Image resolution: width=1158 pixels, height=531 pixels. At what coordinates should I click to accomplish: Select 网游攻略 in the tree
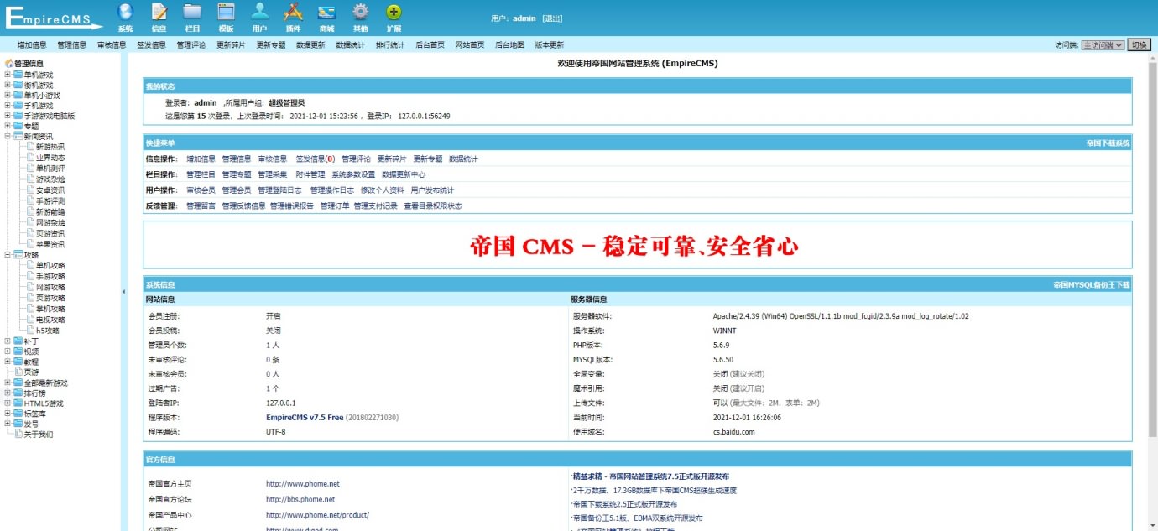click(50, 287)
